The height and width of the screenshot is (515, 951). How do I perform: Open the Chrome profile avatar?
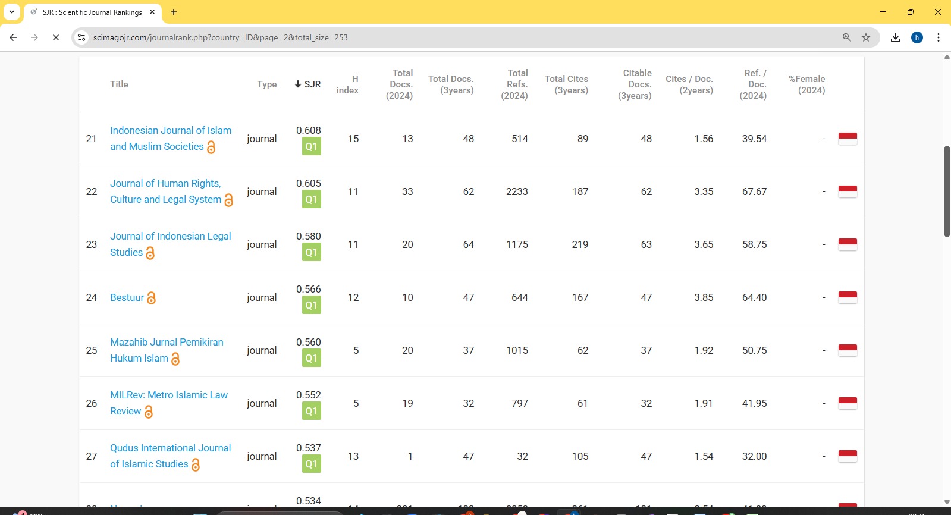pyautogui.click(x=917, y=37)
